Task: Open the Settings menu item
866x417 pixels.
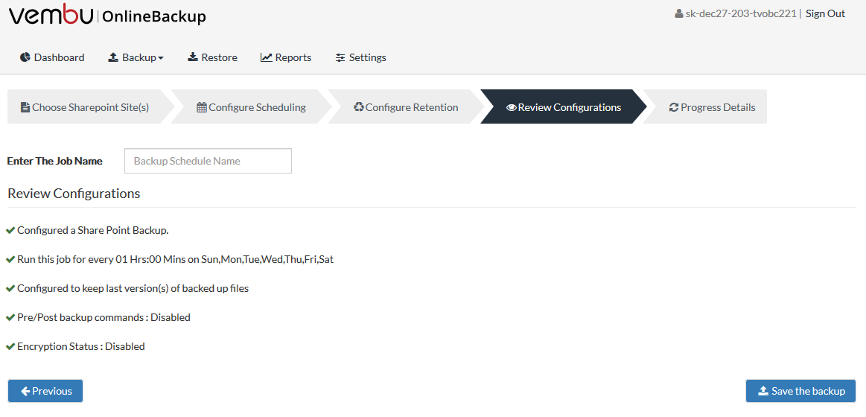Action: pos(361,57)
